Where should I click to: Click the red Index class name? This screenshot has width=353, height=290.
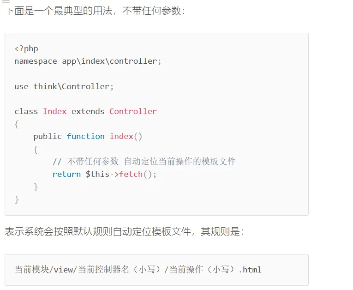click(x=55, y=111)
